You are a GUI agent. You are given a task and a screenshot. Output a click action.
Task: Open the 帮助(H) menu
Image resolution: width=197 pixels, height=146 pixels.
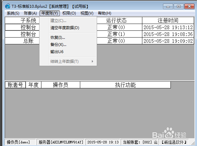coord(104,13)
